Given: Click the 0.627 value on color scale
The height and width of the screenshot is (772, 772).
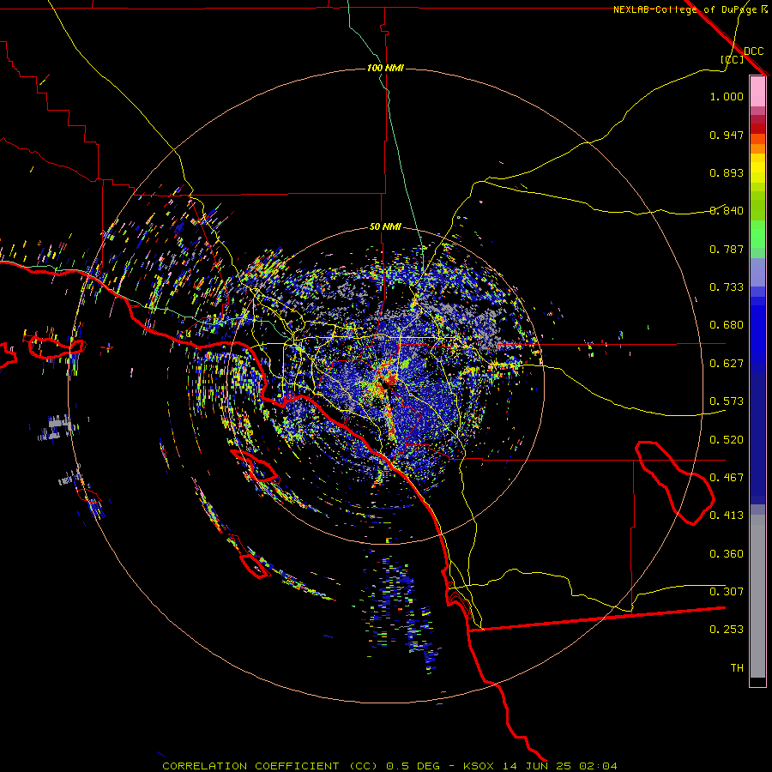Looking at the screenshot, I should (727, 364).
